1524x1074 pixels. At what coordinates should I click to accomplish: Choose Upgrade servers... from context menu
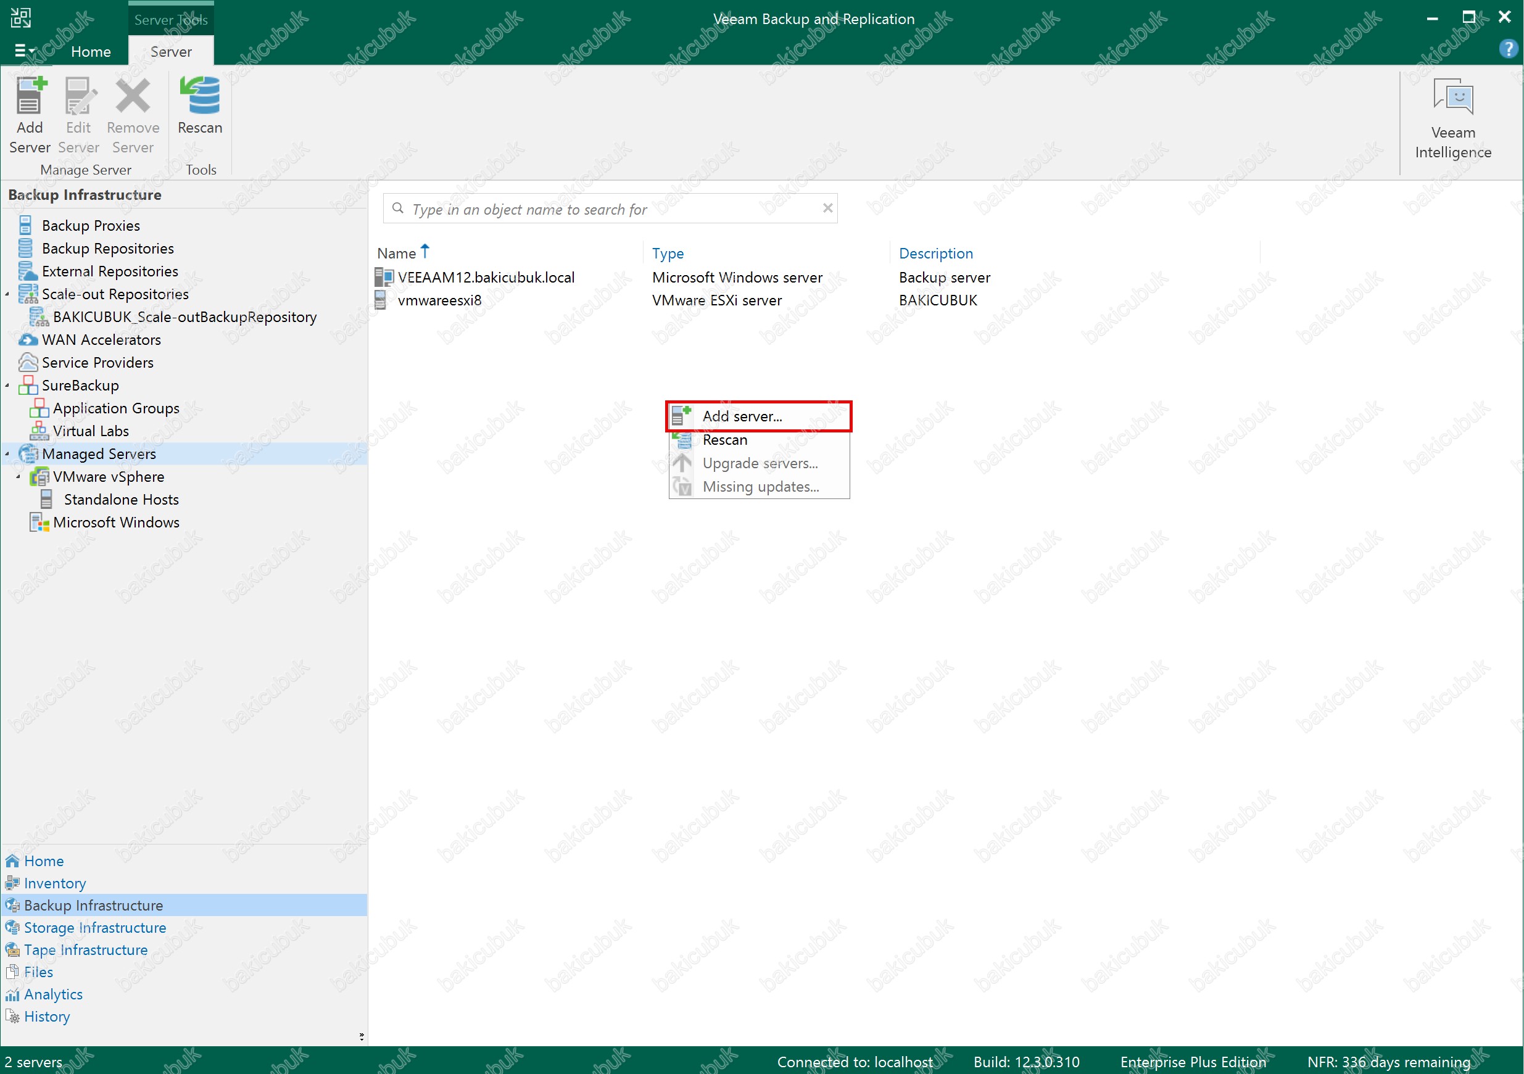click(759, 463)
